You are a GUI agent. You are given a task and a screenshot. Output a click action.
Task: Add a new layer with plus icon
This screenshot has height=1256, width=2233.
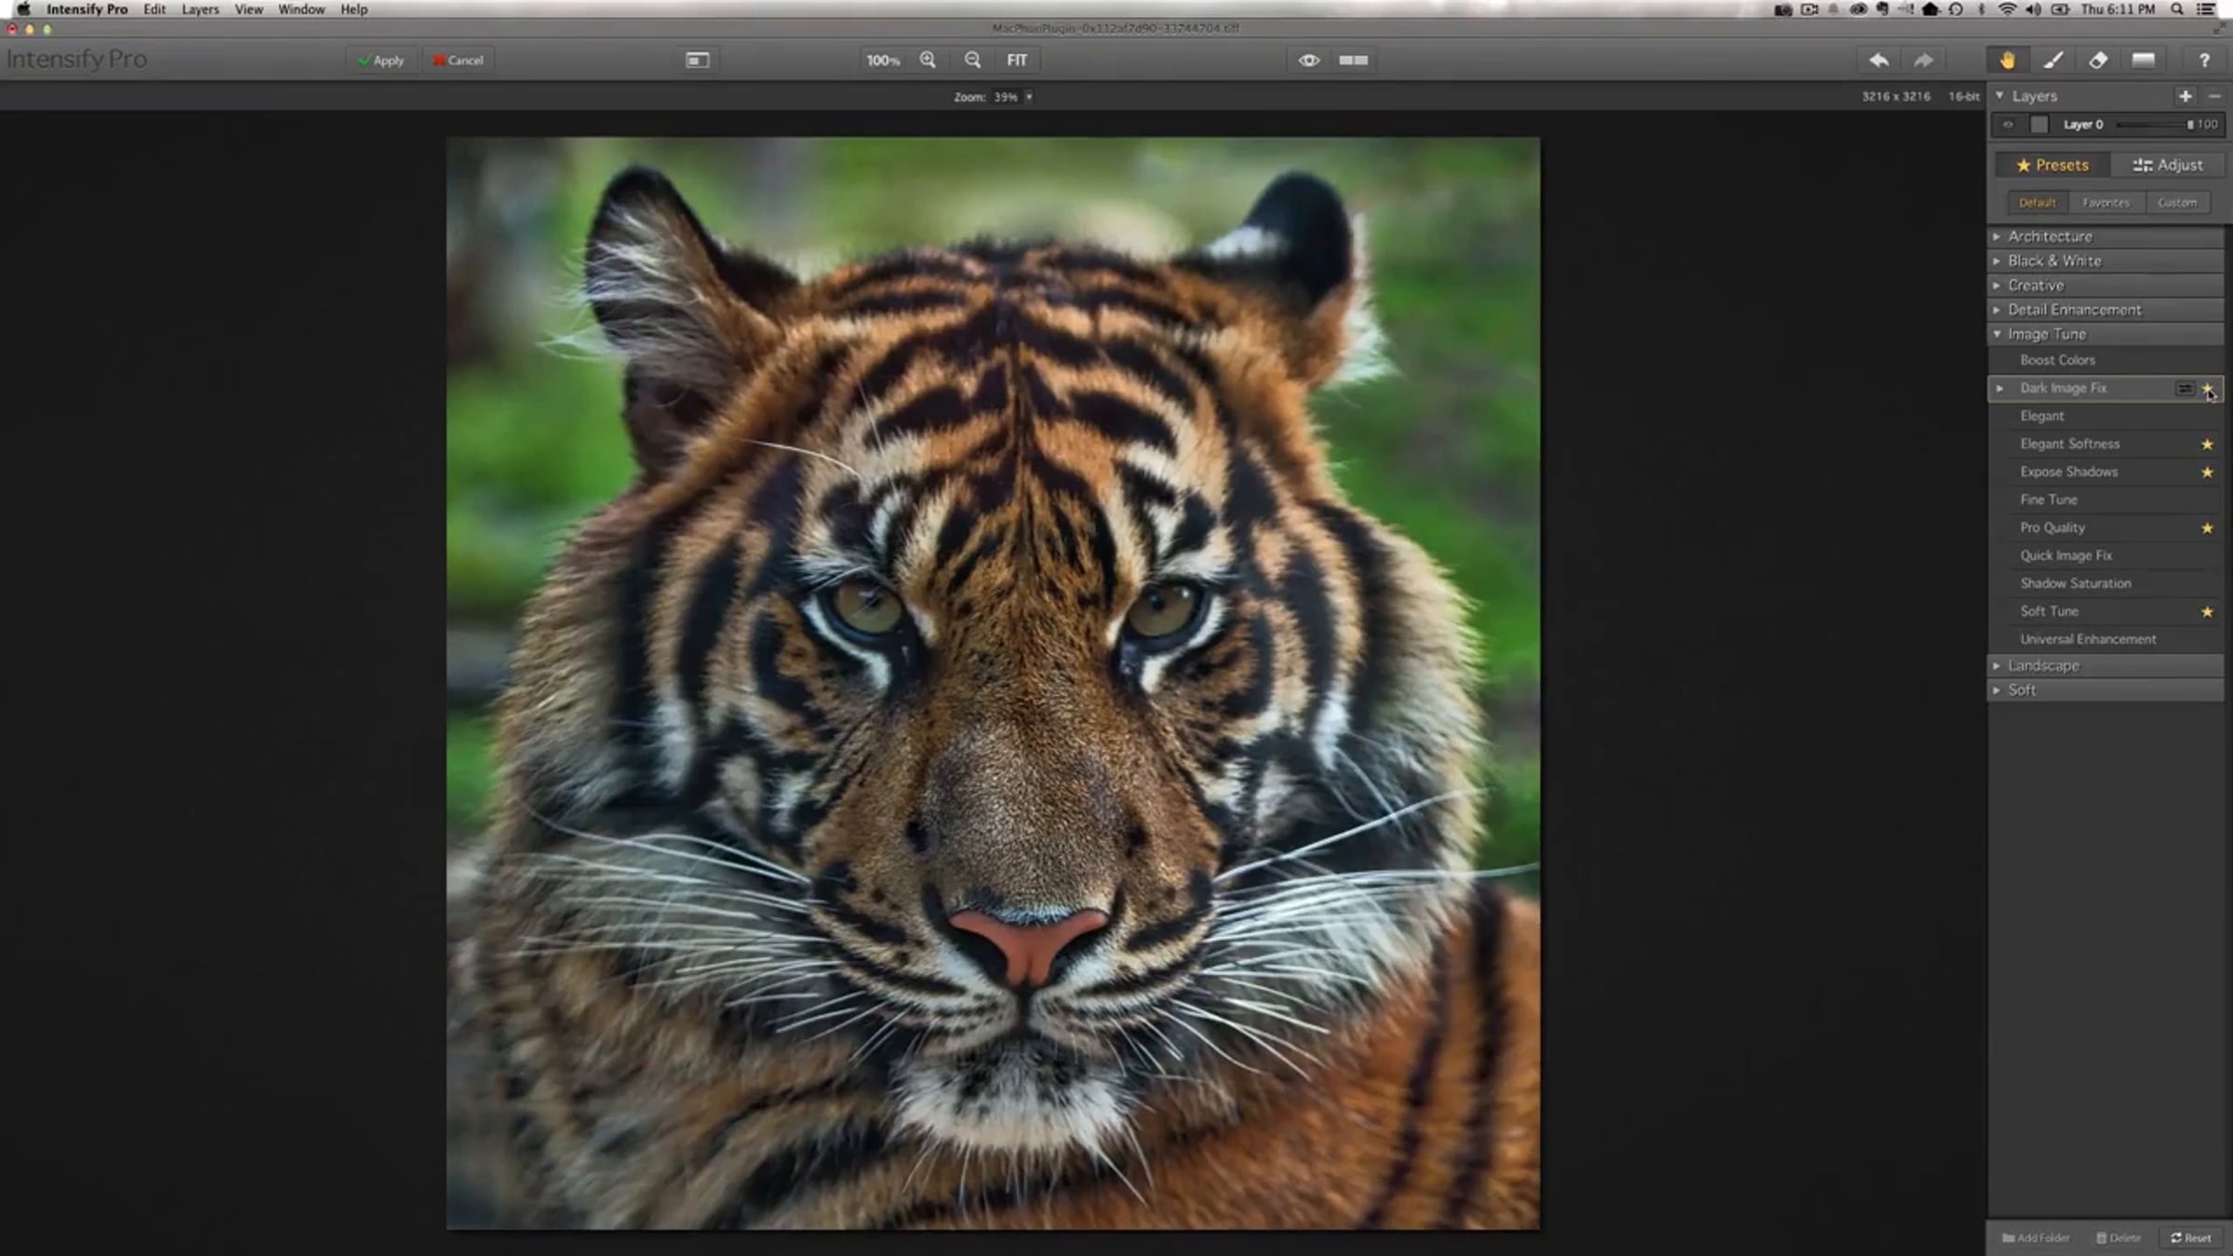click(2185, 96)
